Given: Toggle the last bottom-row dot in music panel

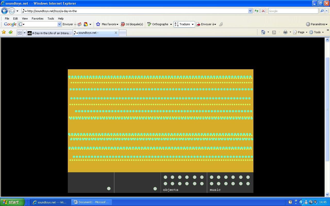Looking at the screenshot, I should (x=248, y=184).
